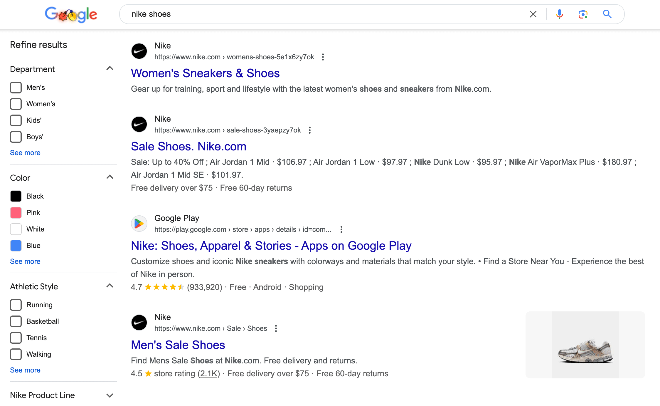Collapse the Color filter section
Screen dimensions: 660x406
pos(110,177)
